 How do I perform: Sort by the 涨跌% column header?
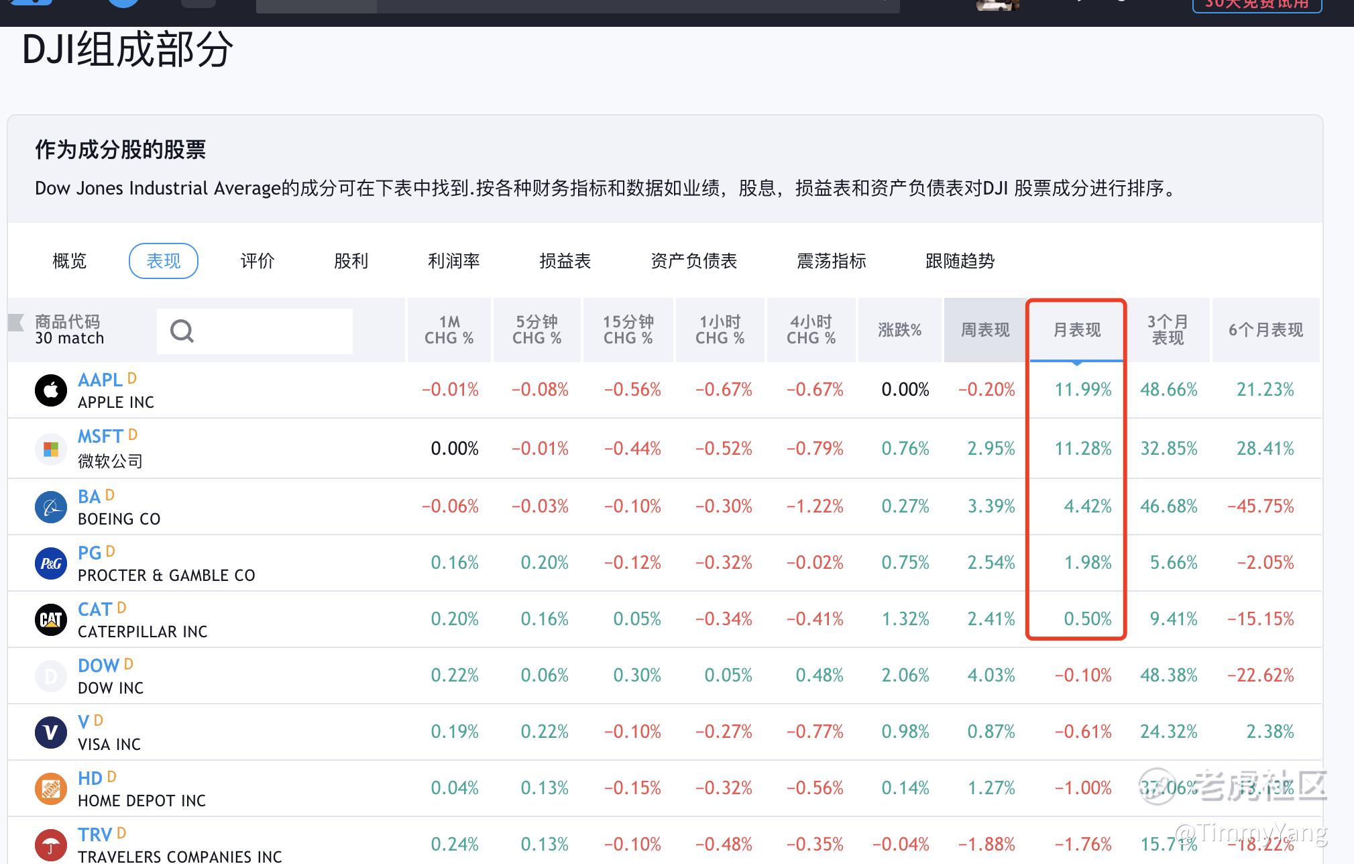tap(900, 330)
